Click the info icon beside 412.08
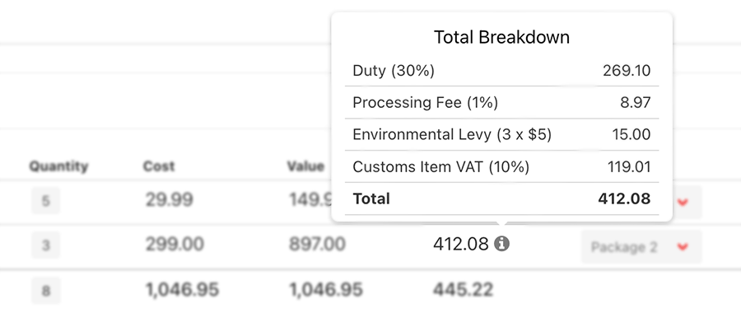 coord(501,244)
